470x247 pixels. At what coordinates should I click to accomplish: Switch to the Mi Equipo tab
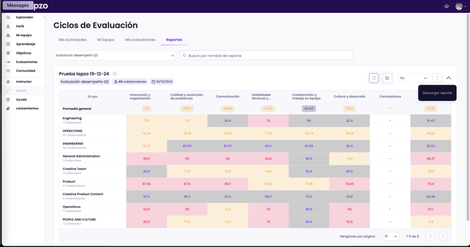coord(105,40)
